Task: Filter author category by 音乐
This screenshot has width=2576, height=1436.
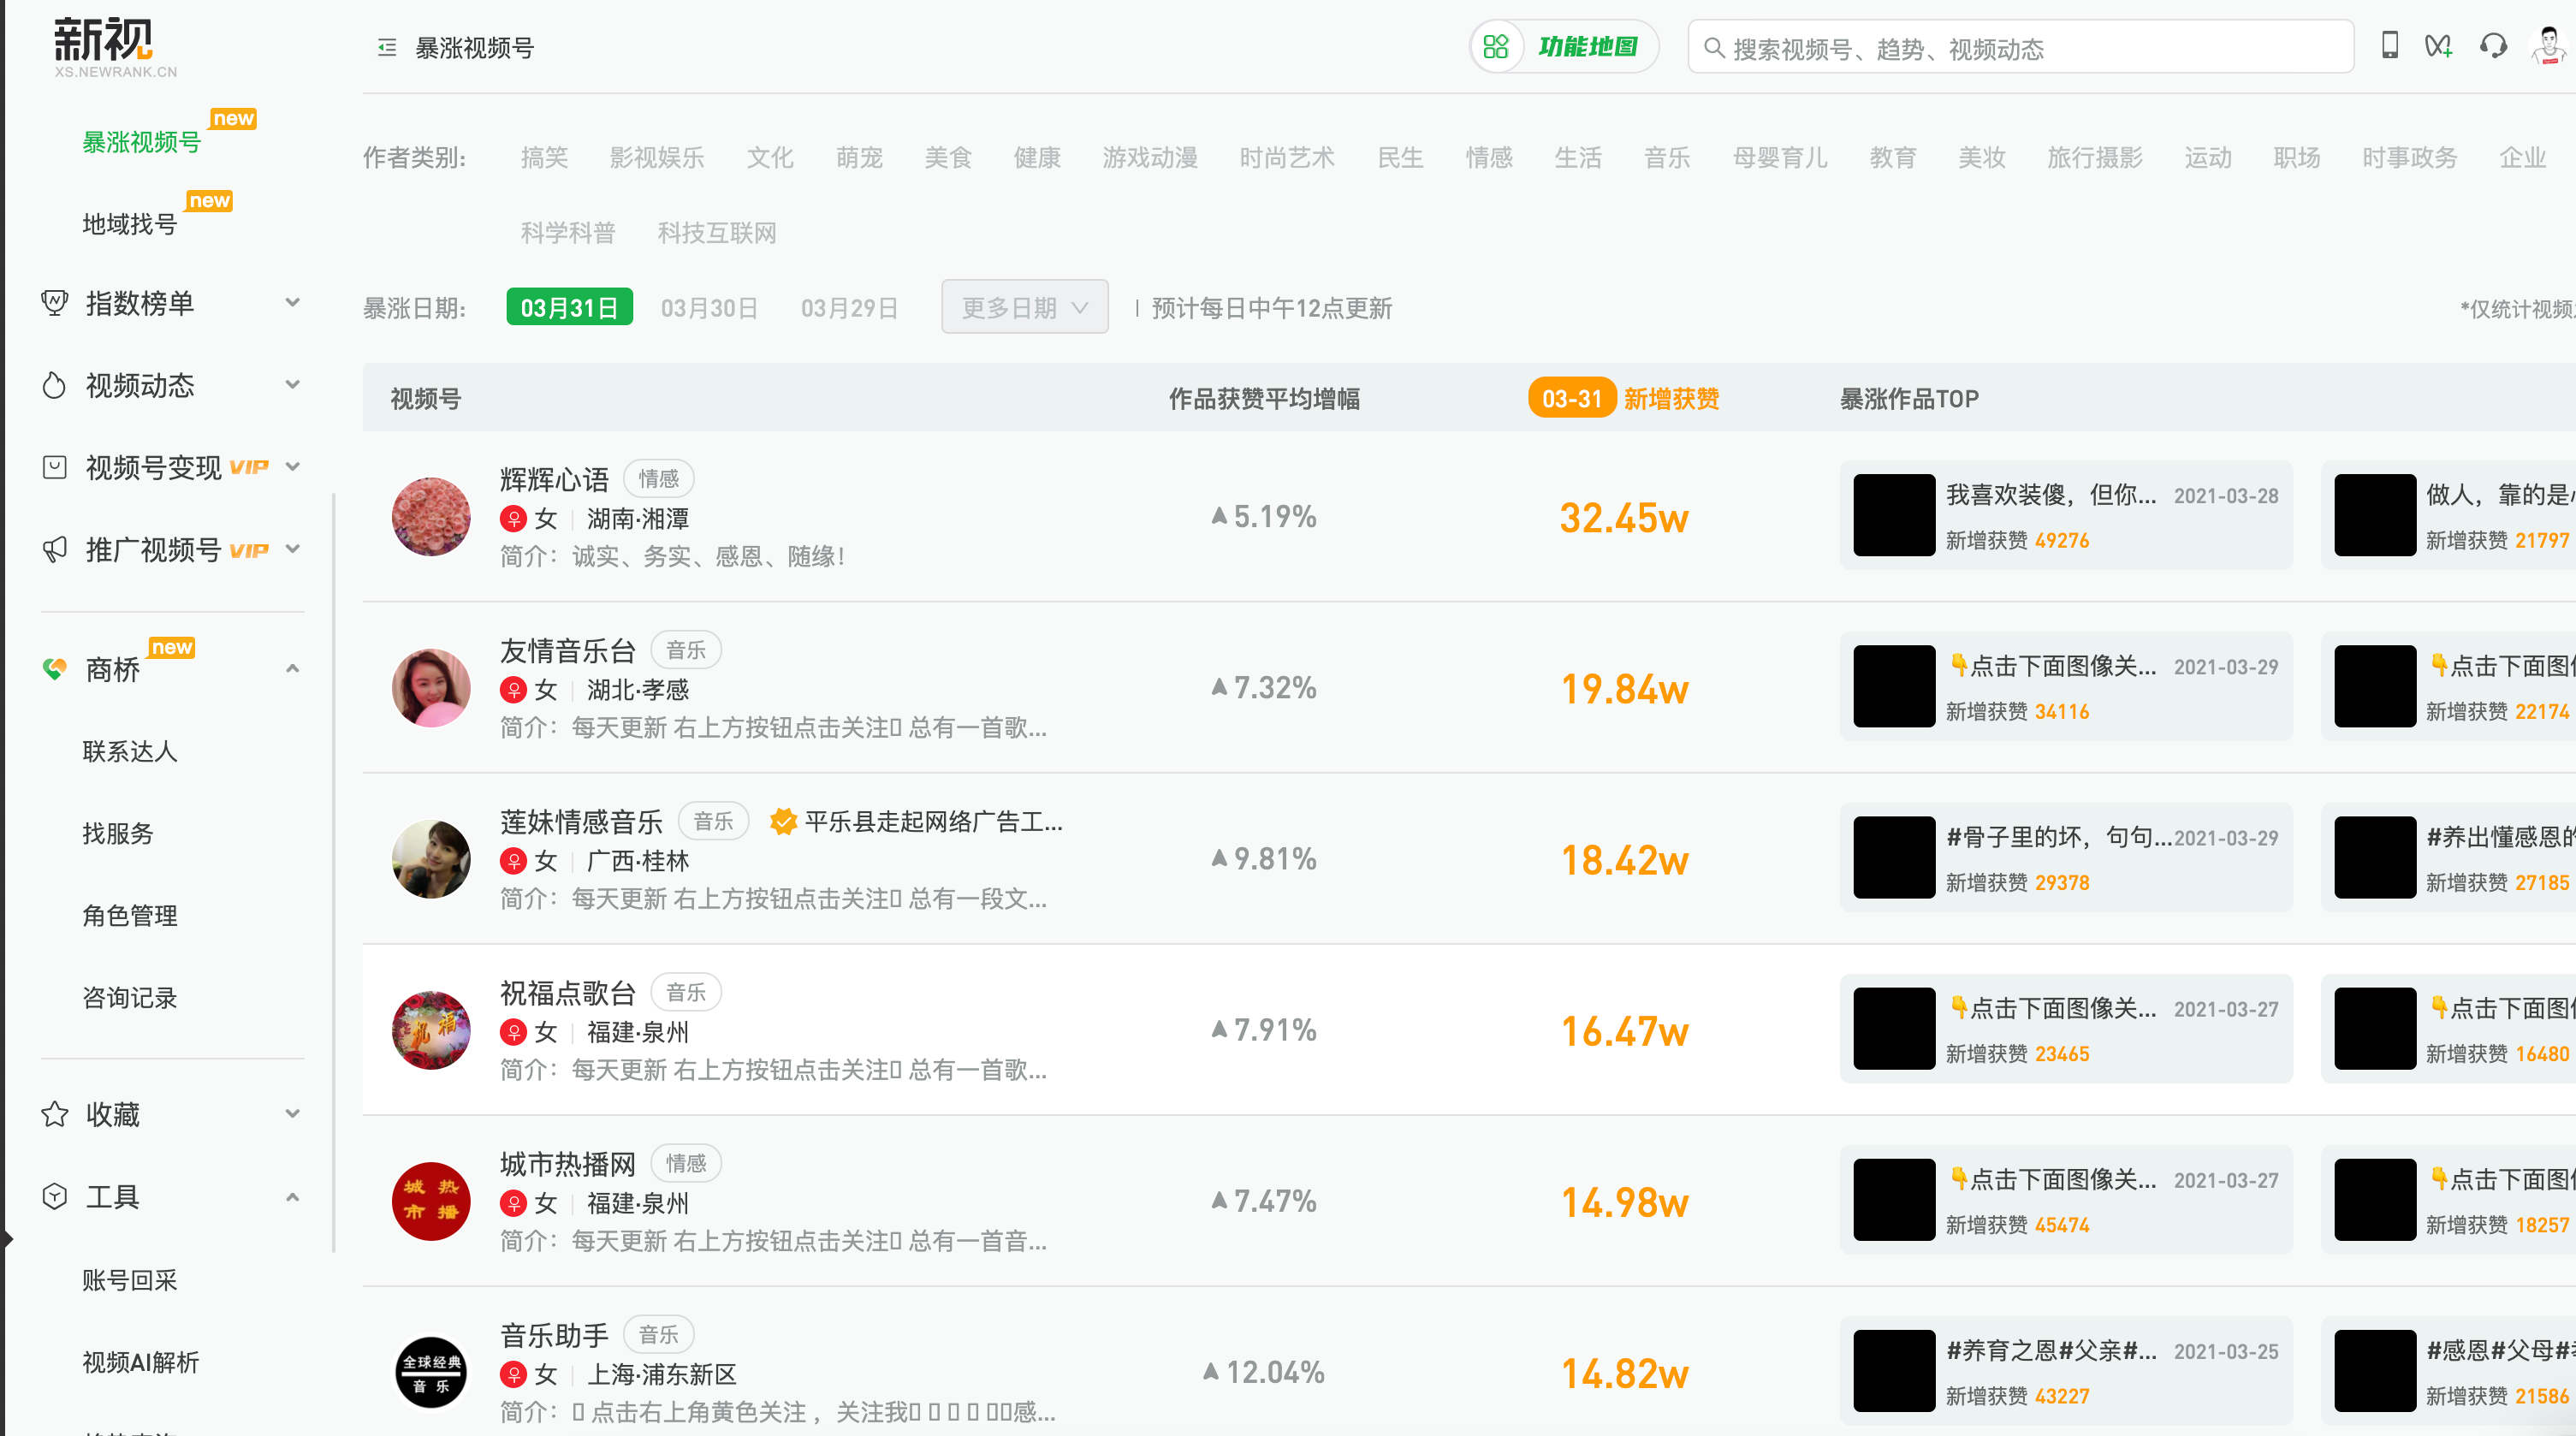Action: pos(1666,157)
